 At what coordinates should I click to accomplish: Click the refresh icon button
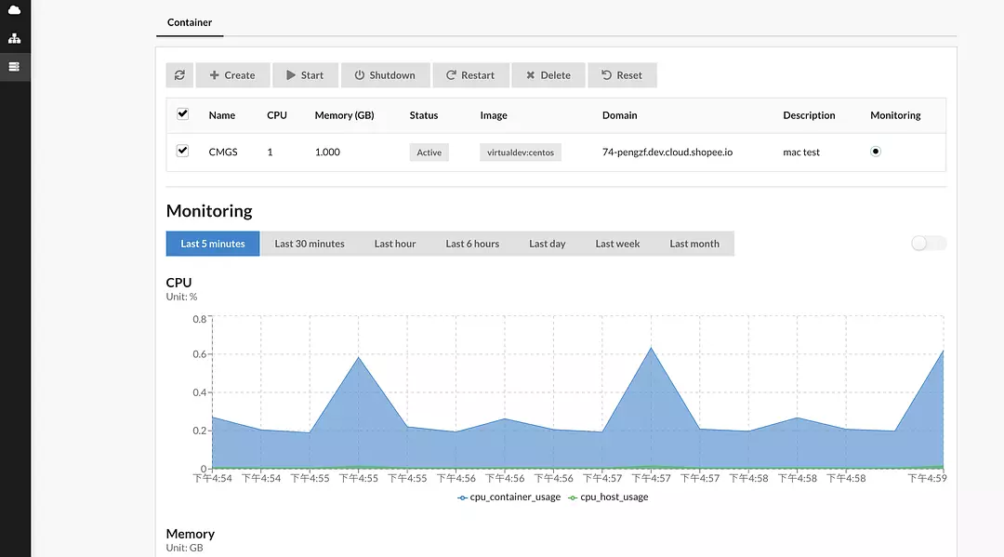click(x=179, y=75)
